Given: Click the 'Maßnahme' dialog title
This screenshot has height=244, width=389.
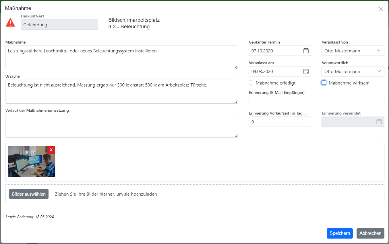Looking at the screenshot, I should tap(18, 8).
